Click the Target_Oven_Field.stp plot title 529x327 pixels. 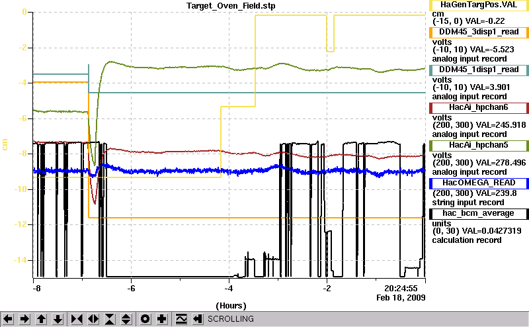click(x=231, y=6)
